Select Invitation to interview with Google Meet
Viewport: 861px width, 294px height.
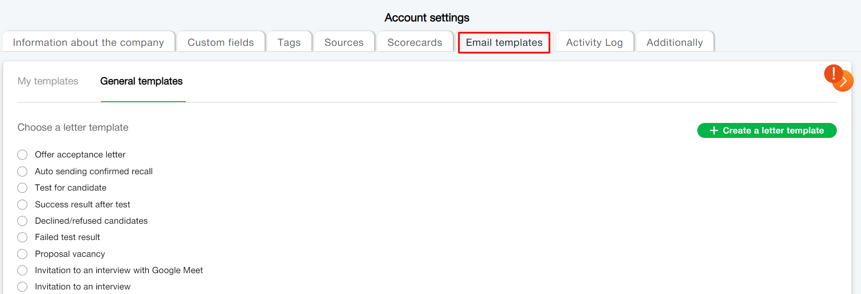click(22, 270)
